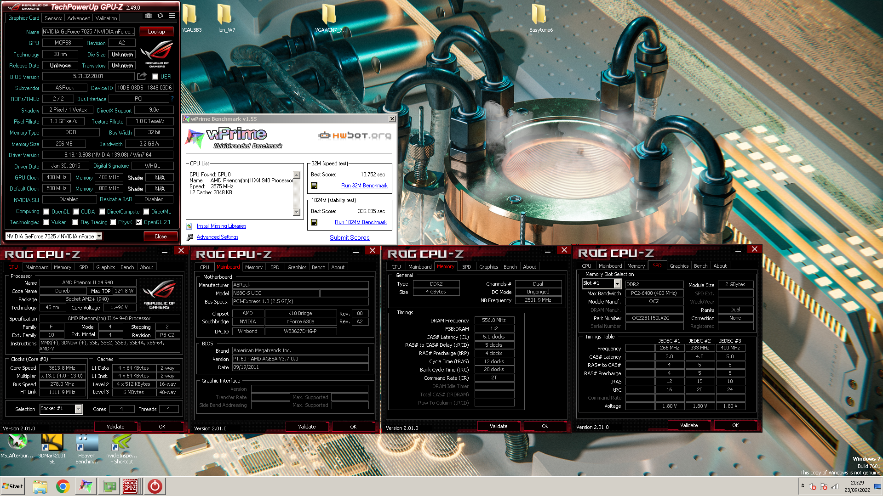The height and width of the screenshot is (496, 883).
Task: Switch to Validation tab in GPU-Z
Action: coord(106,18)
